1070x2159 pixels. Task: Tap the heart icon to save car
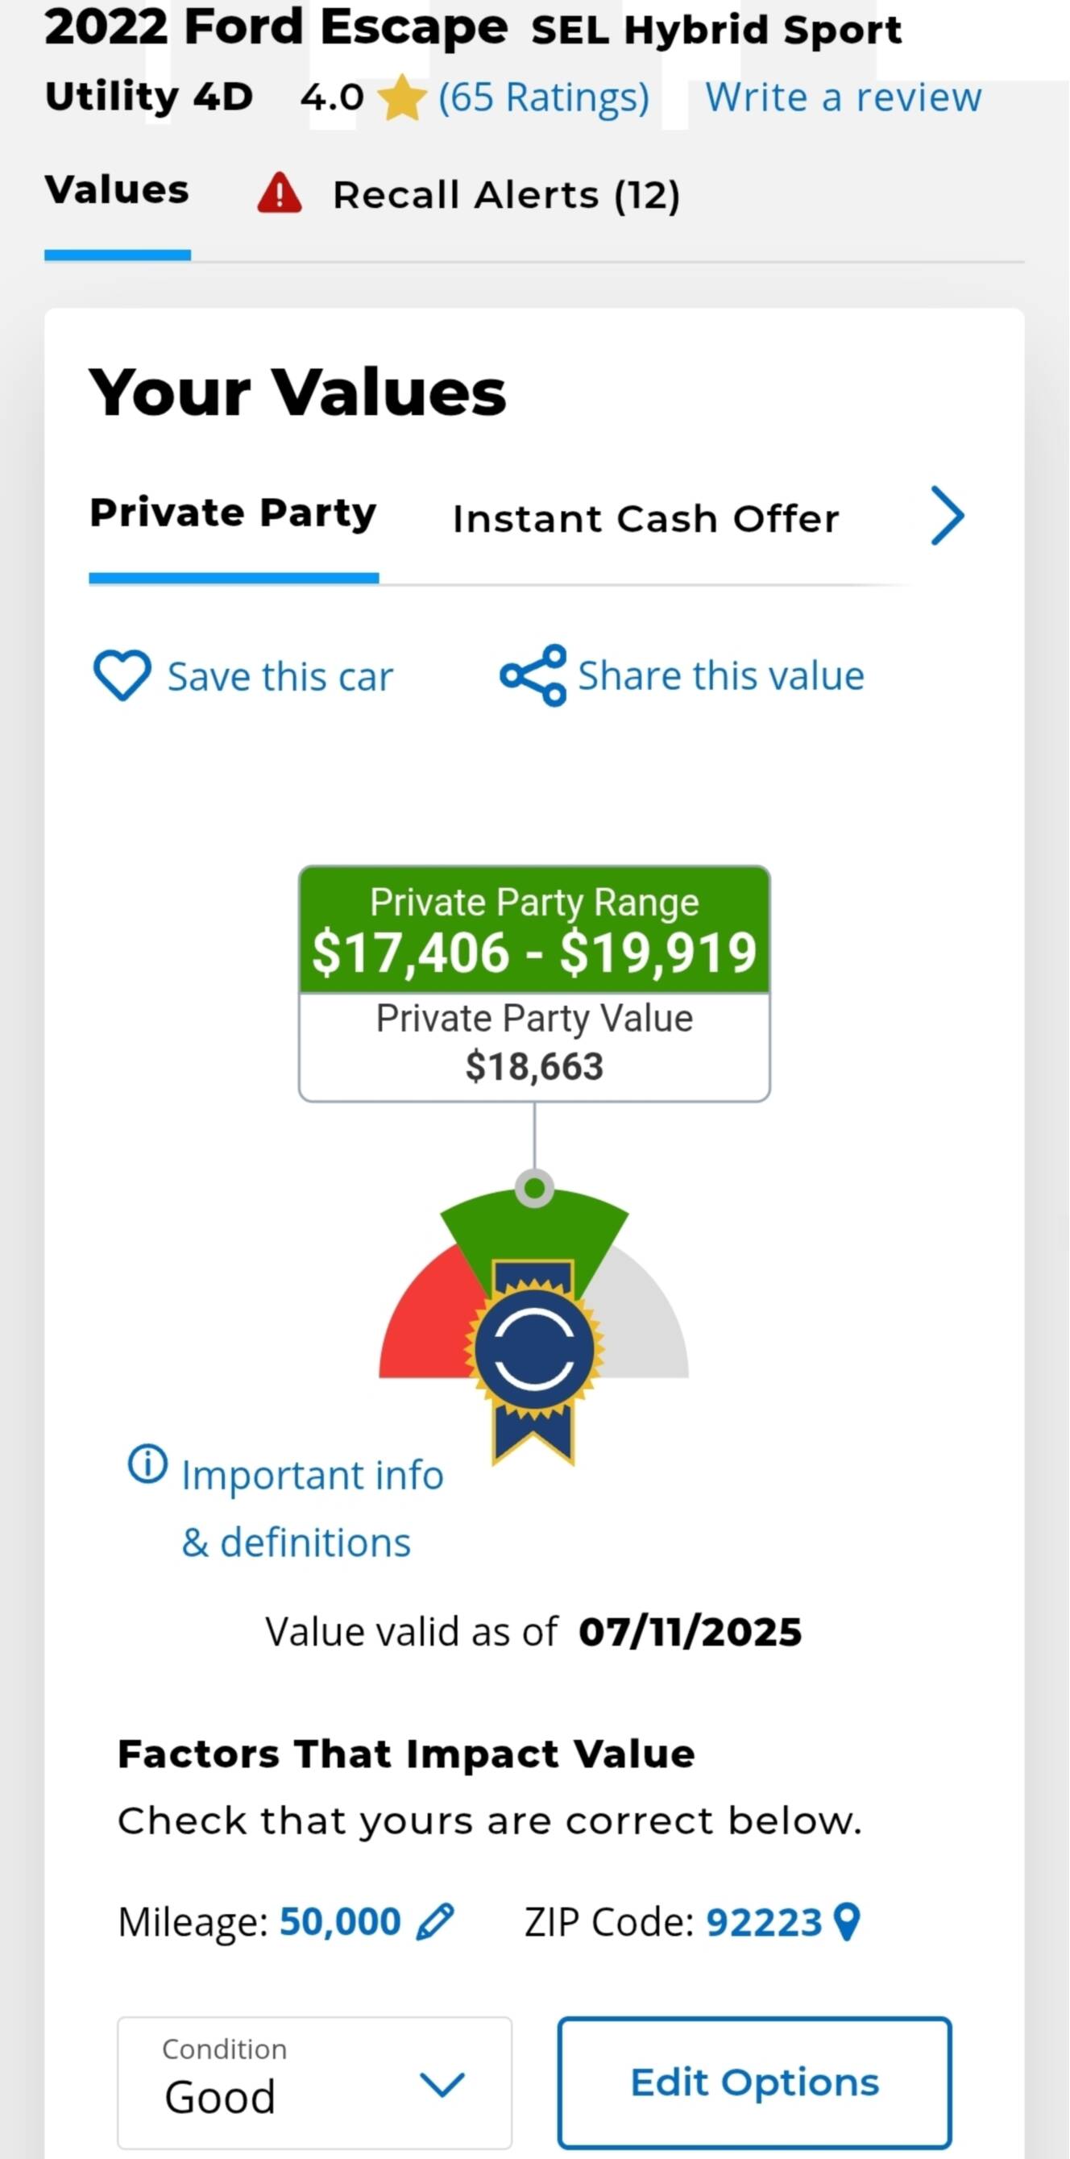pos(122,675)
